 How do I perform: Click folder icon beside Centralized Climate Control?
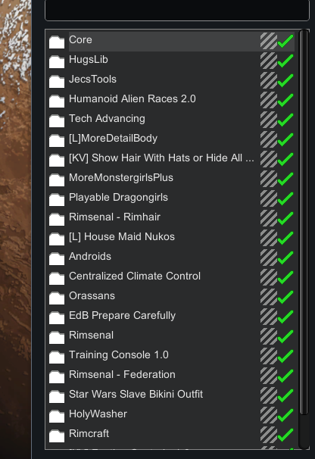pyautogui.click(x=57, y=278)
